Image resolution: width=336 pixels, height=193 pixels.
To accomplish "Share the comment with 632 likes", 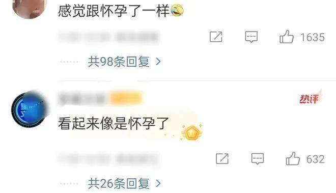I will 222,159.
